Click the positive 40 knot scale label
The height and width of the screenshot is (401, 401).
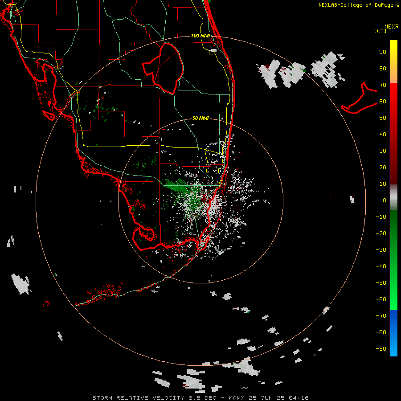coord(383,134)
